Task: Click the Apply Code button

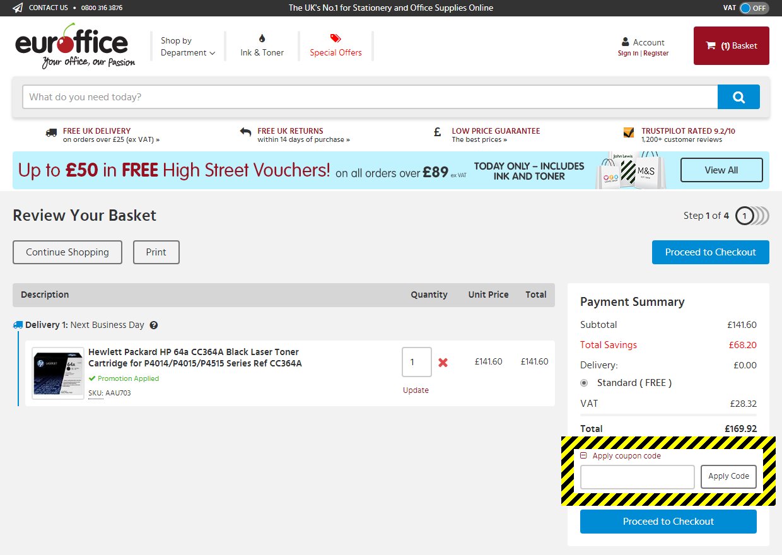Action: 728,477
